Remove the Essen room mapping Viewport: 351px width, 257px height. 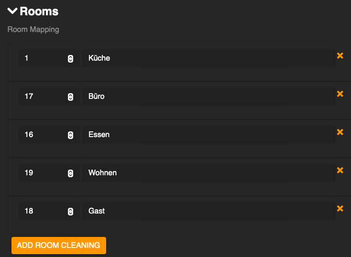pyautogui.click(x=340, y=132)
